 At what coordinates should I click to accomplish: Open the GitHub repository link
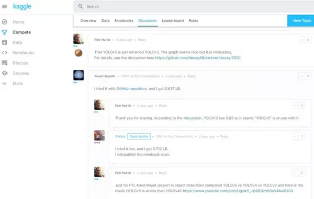point(131,88)
